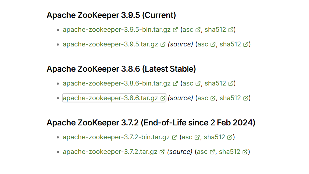Click external-link icon after apache-zookeeper-3.7.2-bin.tar.gz
The image size is (309, 174).
[x=174, y=137]
